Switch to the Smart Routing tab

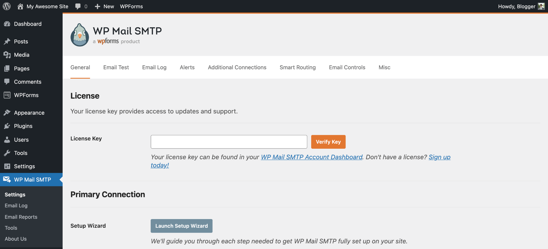[x=298, y=67]
